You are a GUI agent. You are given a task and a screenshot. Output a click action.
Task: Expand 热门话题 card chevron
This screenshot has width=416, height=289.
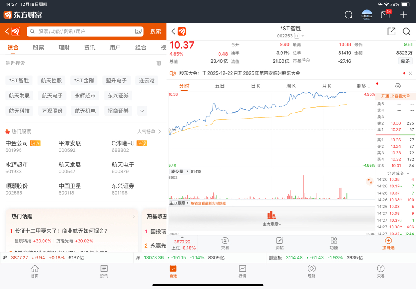(134, 216)
